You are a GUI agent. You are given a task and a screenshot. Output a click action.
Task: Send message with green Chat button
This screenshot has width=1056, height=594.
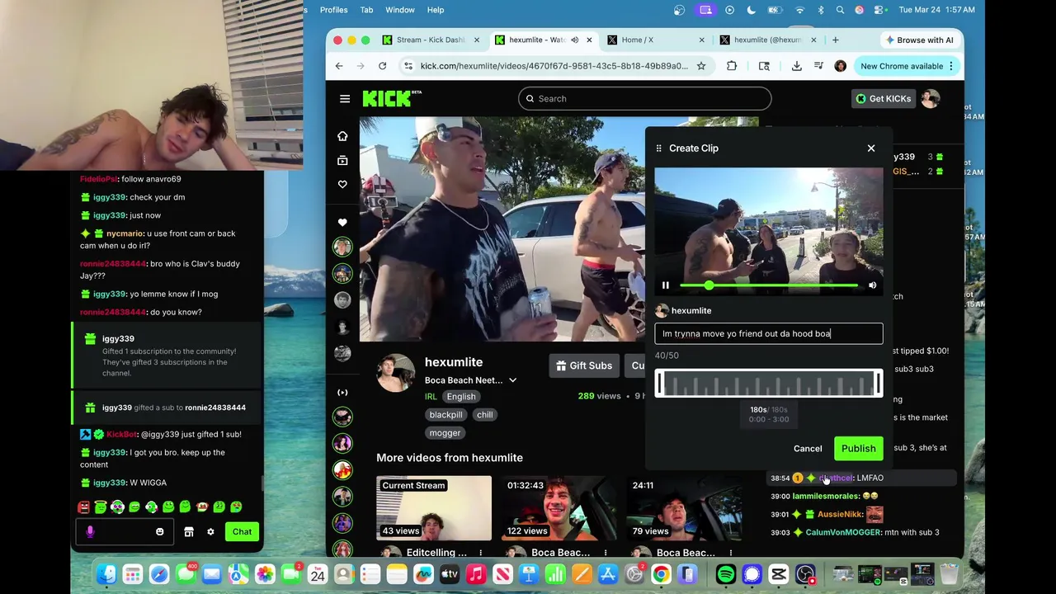(242, 532)
